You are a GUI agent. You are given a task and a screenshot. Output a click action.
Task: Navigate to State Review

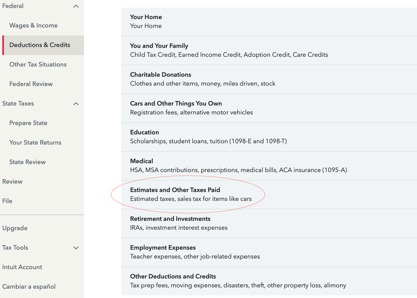click(x=28, y=162)
